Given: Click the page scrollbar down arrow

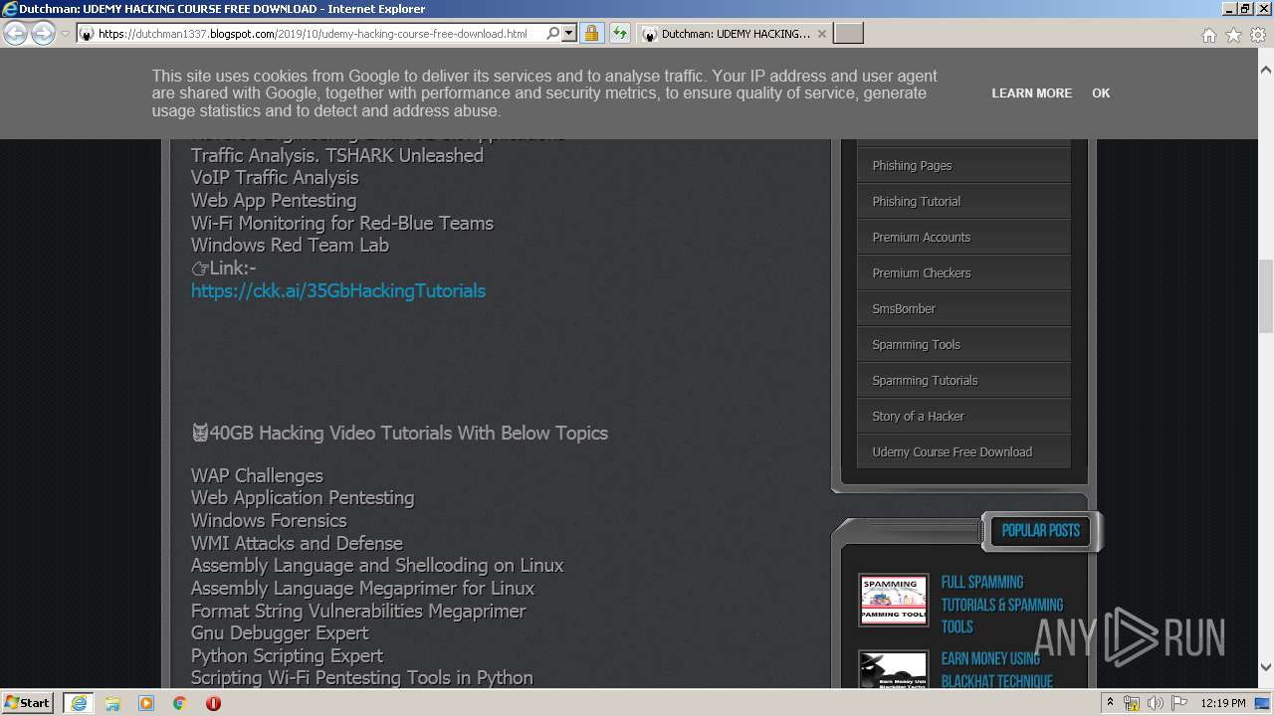Looking at the screenshot, I should (x=1265, y=666).
